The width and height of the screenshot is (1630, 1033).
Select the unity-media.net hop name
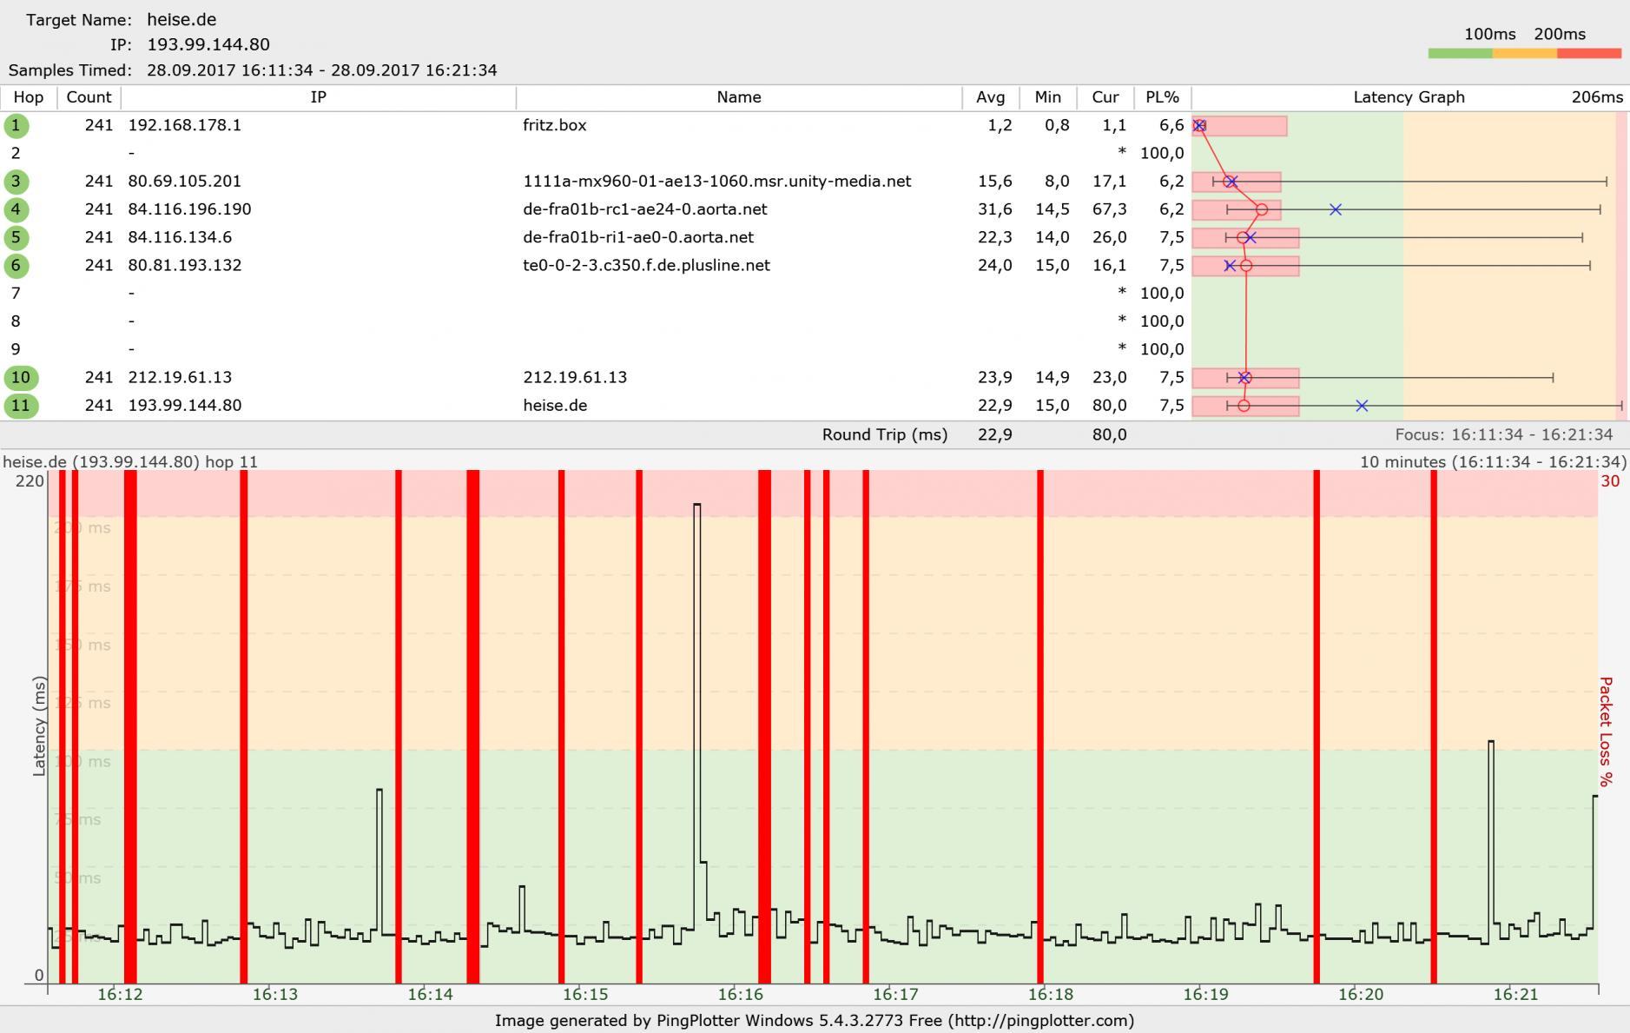[x=717, y=182]
